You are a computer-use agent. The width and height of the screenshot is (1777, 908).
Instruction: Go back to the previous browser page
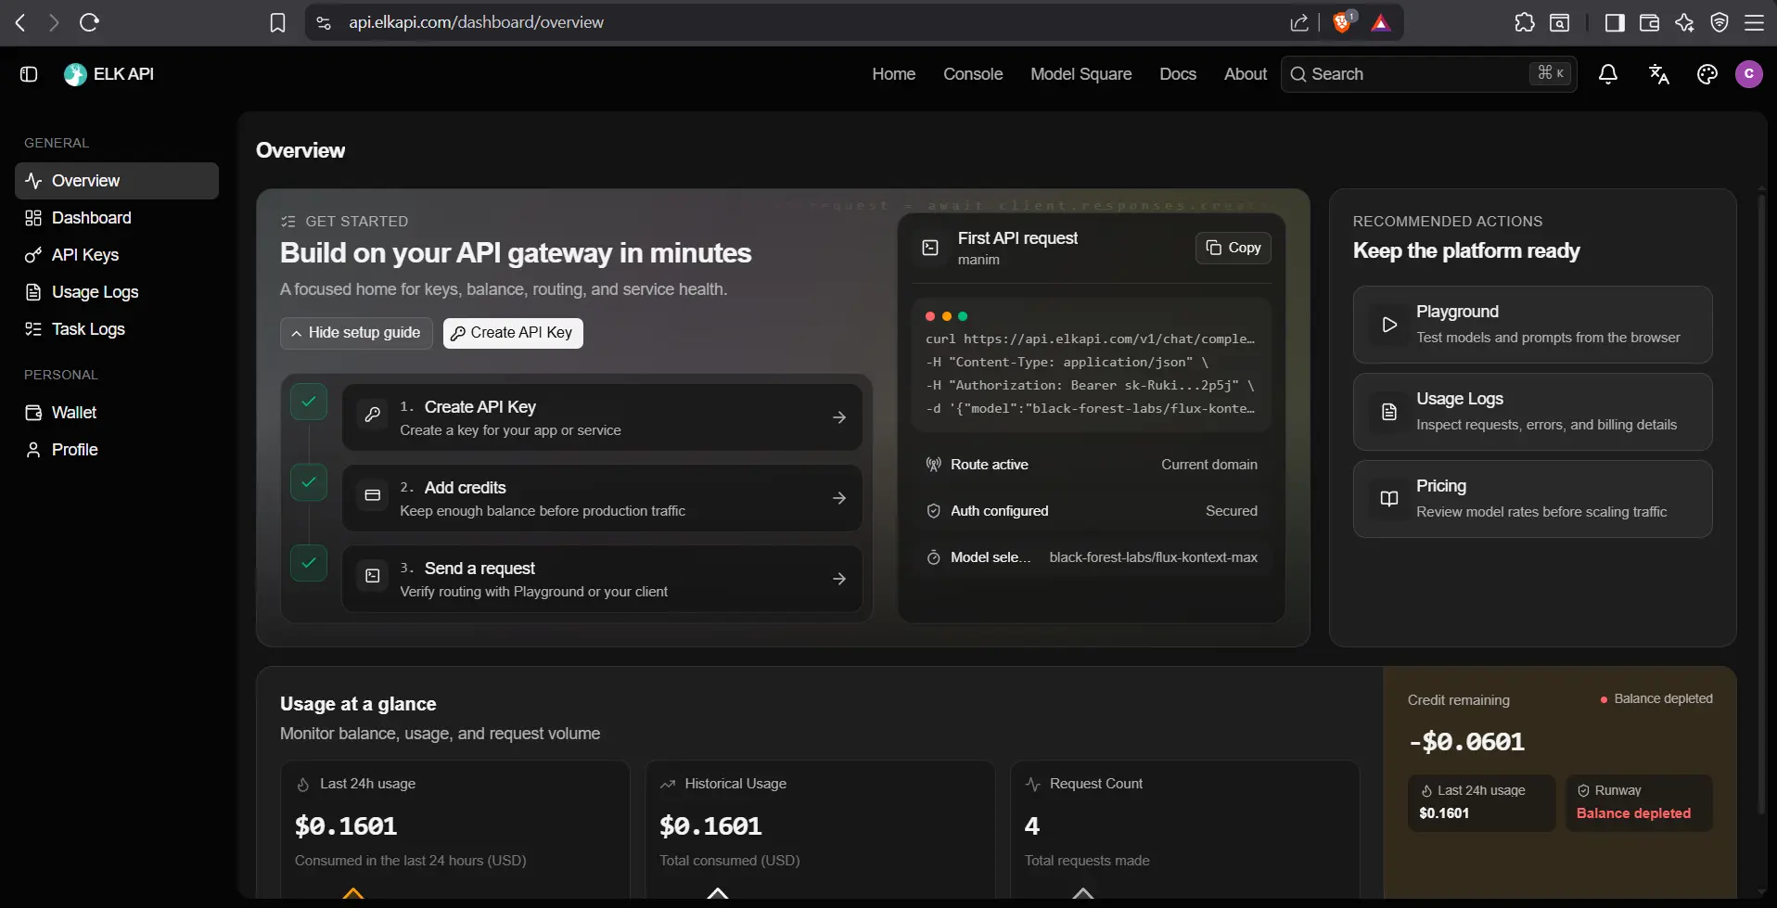(x=20, y=22)
